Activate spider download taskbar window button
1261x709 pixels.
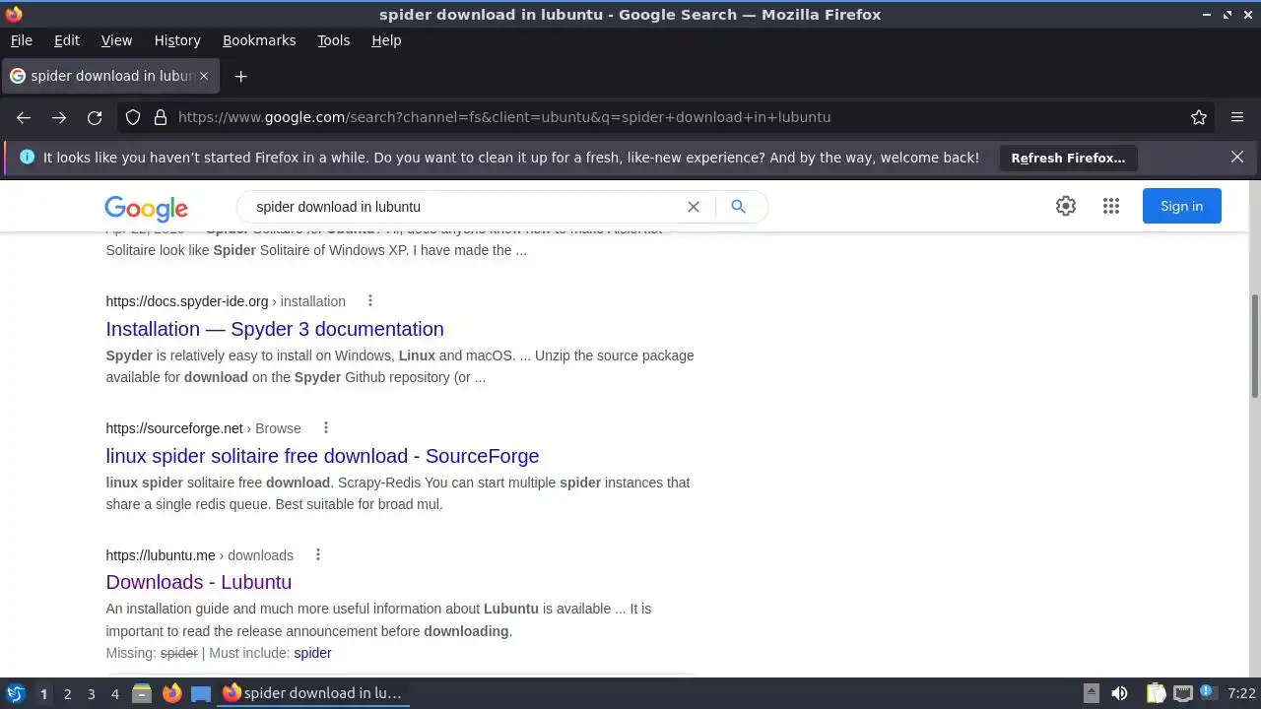tap(312, 693)
